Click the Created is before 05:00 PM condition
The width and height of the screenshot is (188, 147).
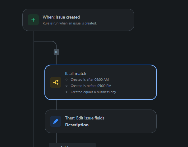91,86
